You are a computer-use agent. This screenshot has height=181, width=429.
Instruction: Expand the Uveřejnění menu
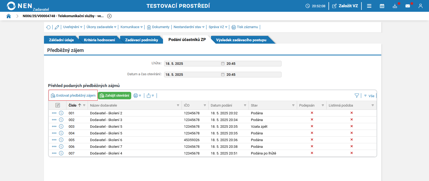click(73, 27)
